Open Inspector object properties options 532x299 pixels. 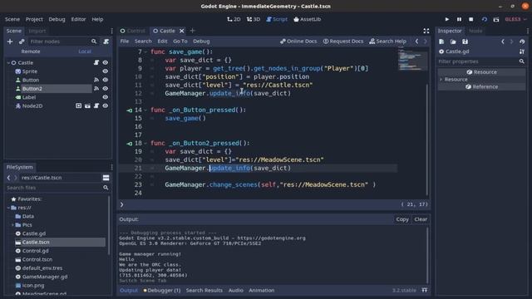click(x=522, y=51)
